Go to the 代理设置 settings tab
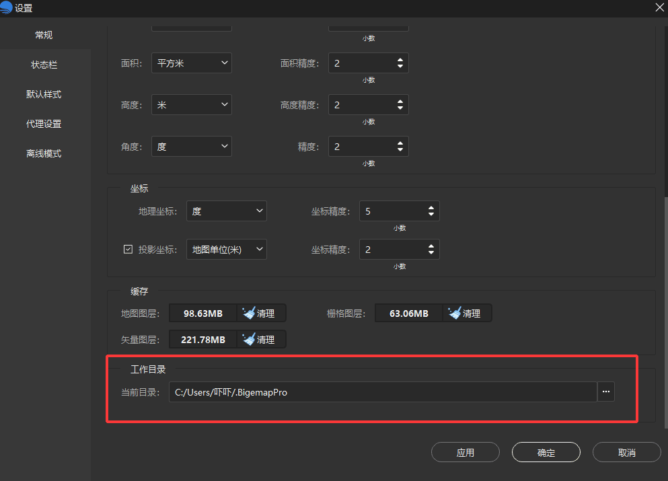Viewport: 668px width, 481px height. tap(44, 124)
